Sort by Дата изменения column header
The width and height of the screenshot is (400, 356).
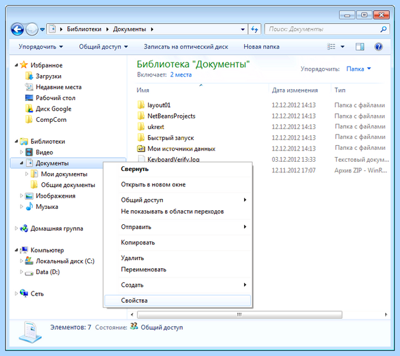click(295, 90)
